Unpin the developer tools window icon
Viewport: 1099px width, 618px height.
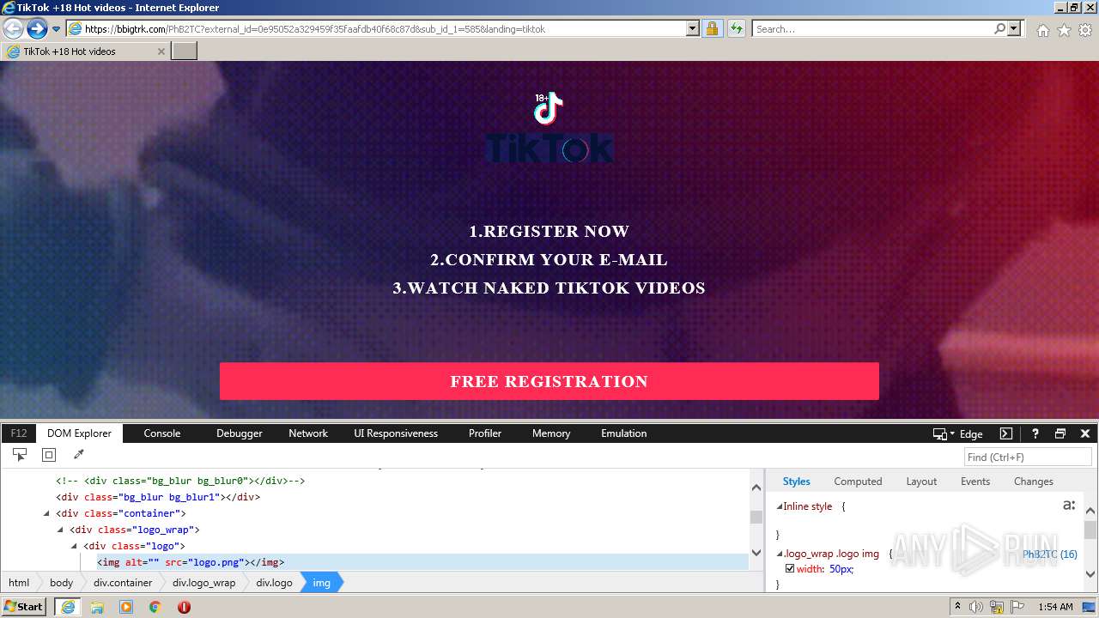1060,433
